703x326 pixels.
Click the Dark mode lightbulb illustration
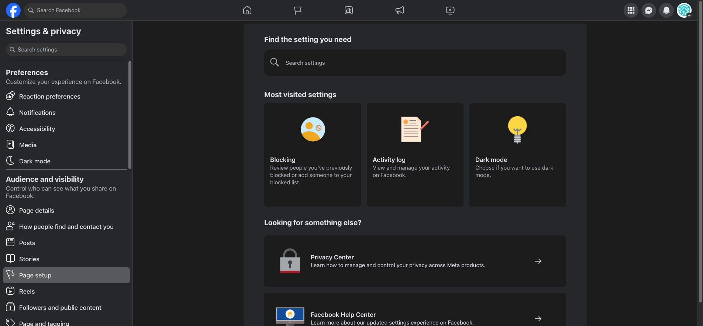point(517,130)
